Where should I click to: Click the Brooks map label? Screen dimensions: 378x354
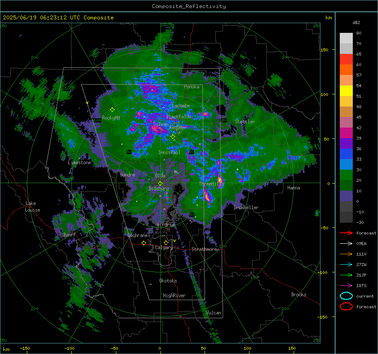pyautogui.click(x=299, y=295)
